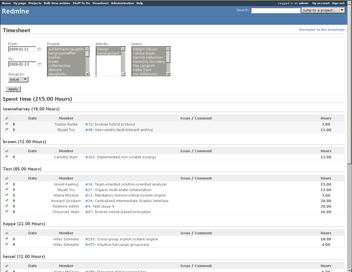Image resolution: width=352 pixels, height=272 pixels.
Task: Expand the Alaina McClure #11 entry
Action: tap(14, 195)
